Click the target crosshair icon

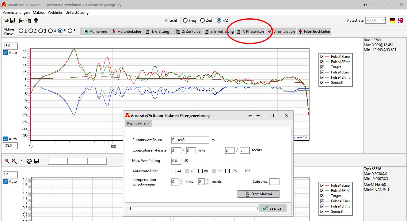(29, 161)
